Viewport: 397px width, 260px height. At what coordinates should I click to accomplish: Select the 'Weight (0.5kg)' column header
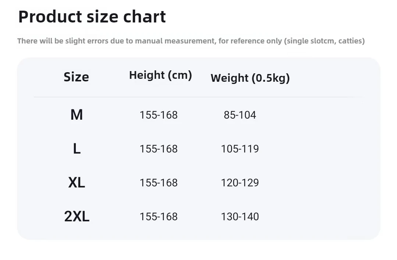click(x=250, y=78)
